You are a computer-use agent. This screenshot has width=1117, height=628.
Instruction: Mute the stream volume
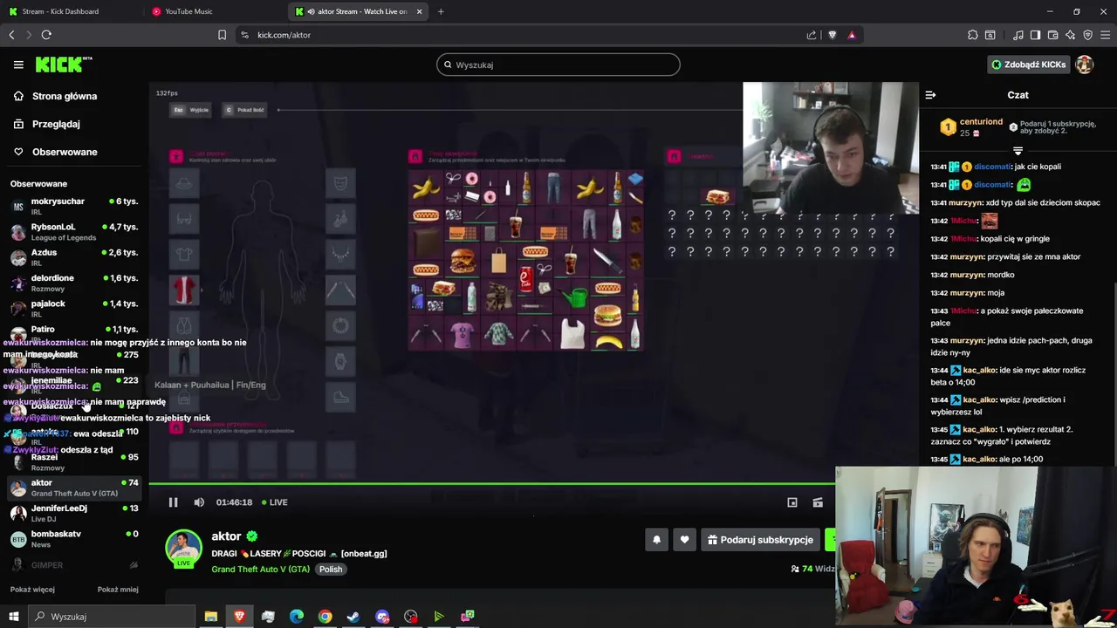pyautogui.click(x=199, y=502)
